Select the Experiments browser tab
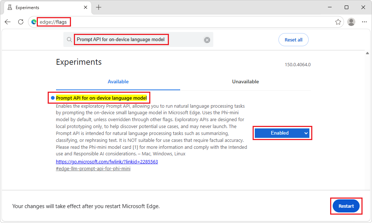The width and height of the screenshot is (372, 223). click(47, 7)
